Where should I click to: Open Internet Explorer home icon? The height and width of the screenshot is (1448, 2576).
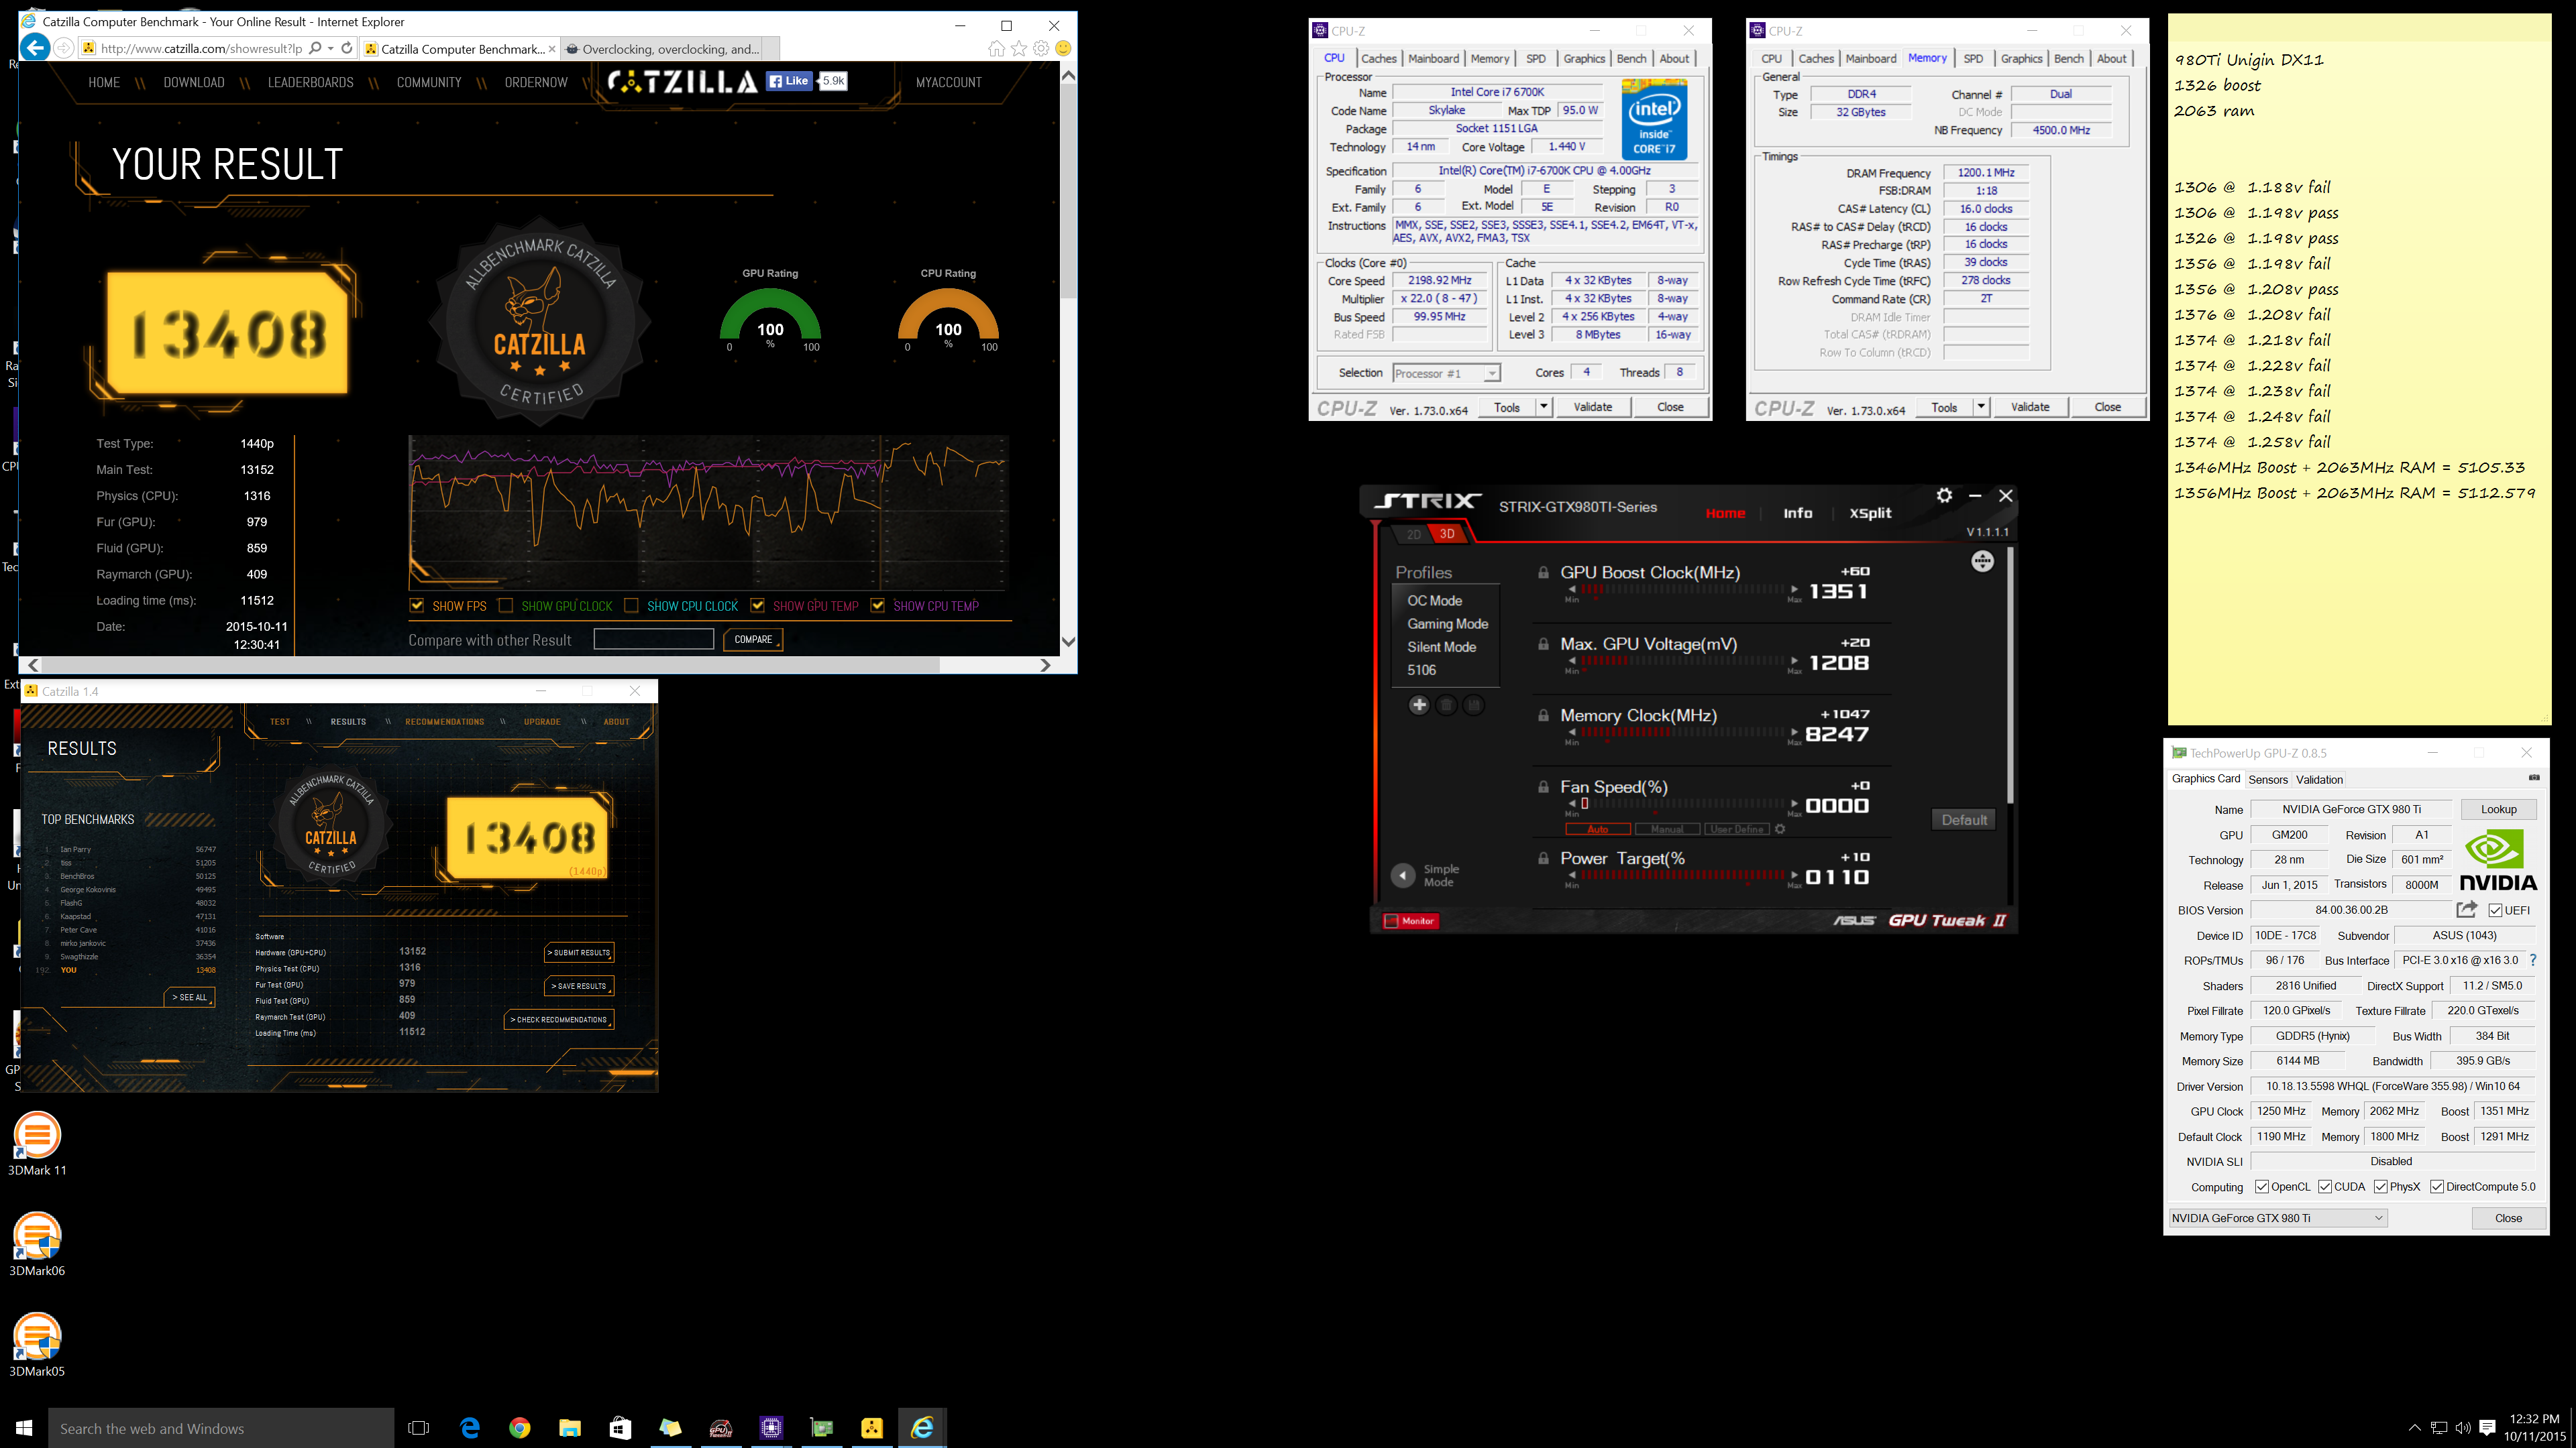tap(996, 49)
